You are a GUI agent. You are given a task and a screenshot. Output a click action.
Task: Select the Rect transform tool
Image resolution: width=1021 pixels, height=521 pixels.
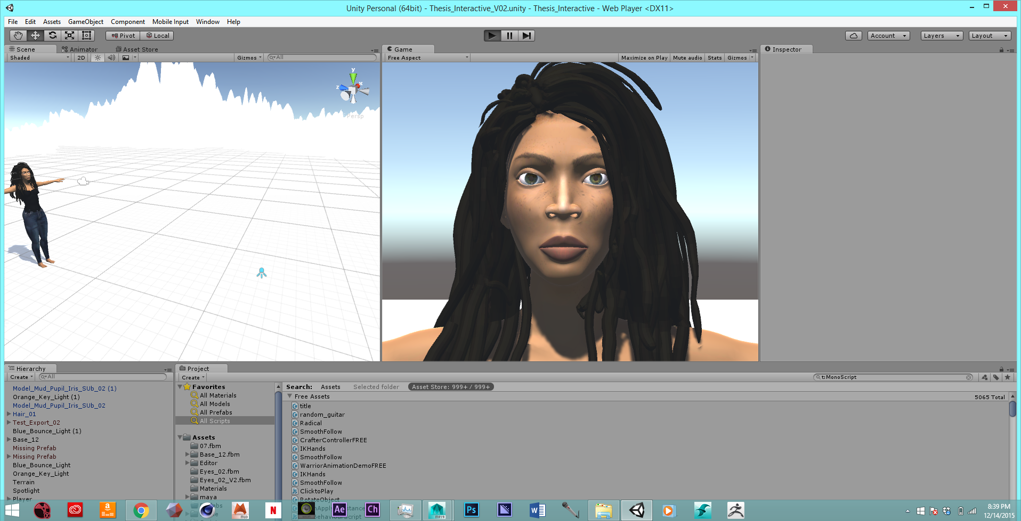[x=86, y=36]
